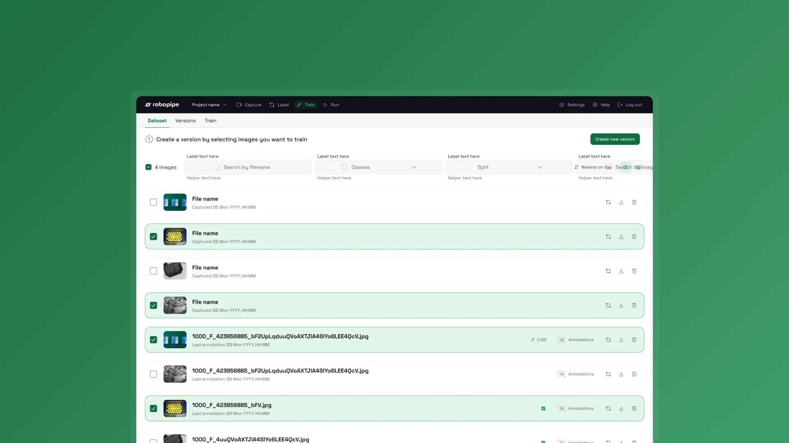Go to Capture in the top navigation
Screen dimensions: 789x443
coord(249,105)
